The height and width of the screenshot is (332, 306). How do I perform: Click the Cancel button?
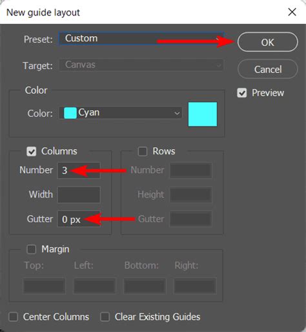268,69
